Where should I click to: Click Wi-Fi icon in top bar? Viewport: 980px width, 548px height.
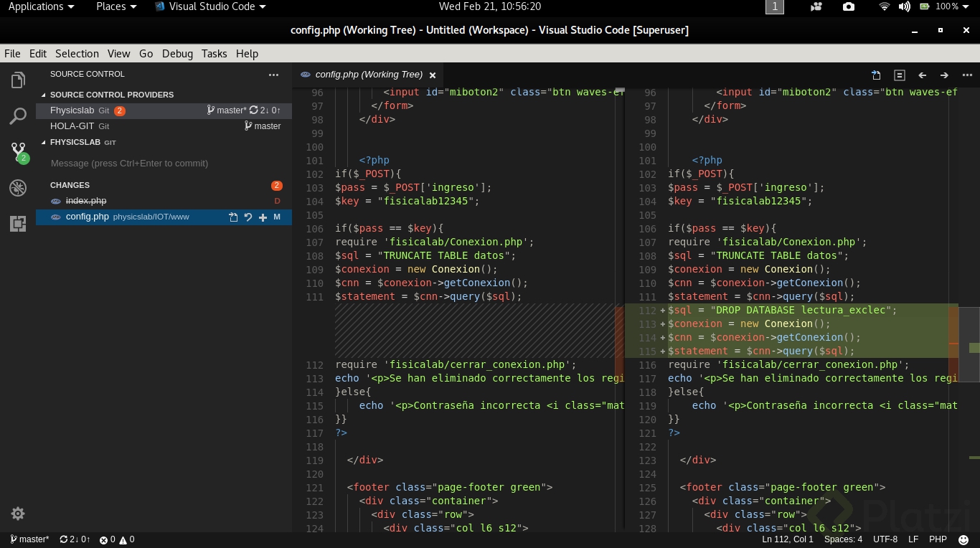coord(885,6)
